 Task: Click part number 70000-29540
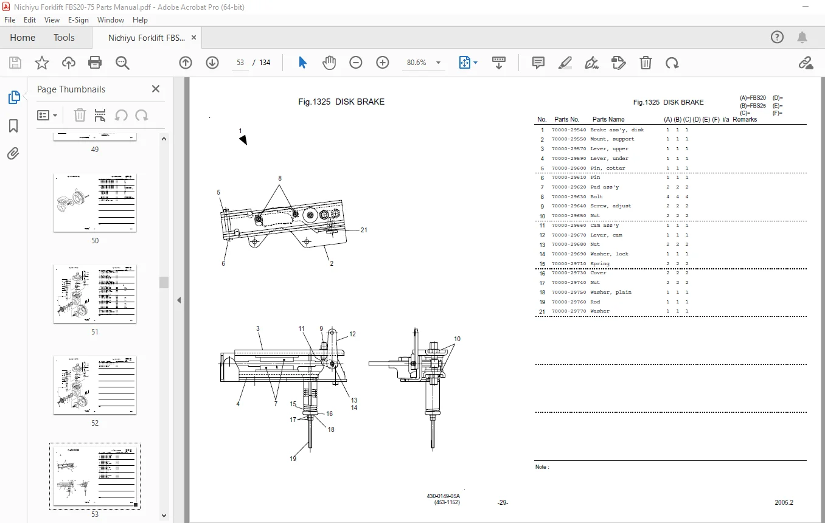pos(569,130)
